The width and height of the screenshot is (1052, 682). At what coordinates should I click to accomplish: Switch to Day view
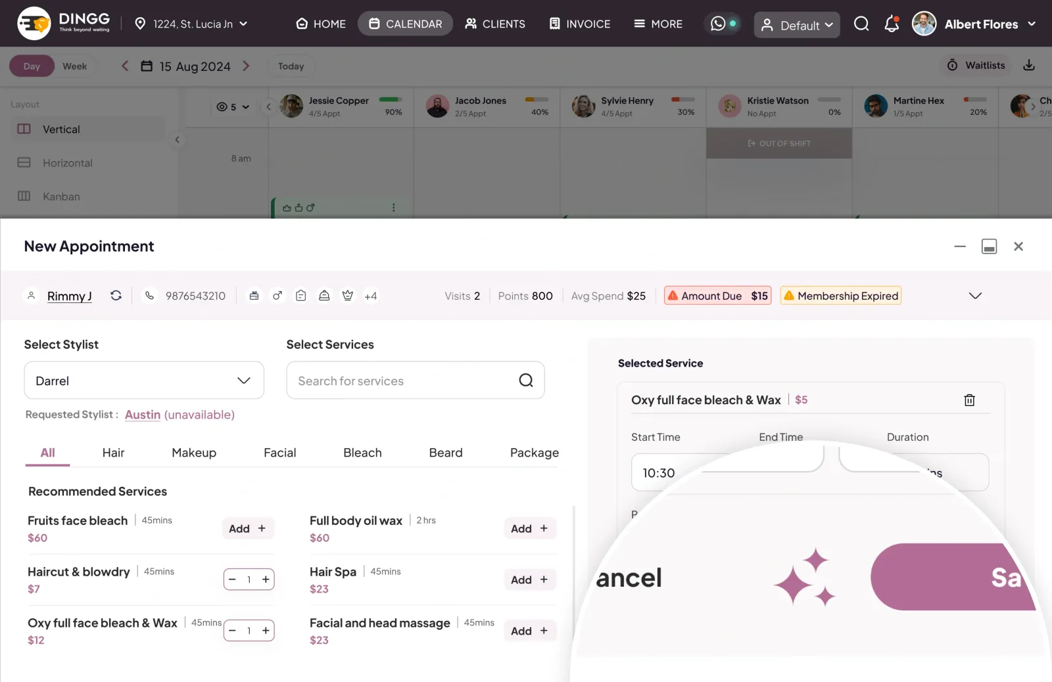32,66
